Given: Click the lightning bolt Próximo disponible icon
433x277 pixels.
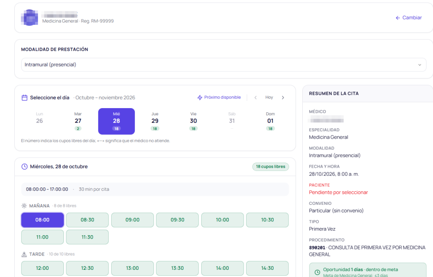Looking at the screenshot, I should [200, 98].
